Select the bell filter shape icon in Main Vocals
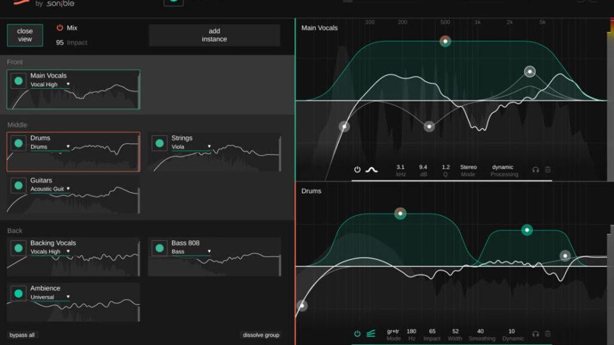The width and height of the screenshot is (614, 345). [x=372, y=170]
